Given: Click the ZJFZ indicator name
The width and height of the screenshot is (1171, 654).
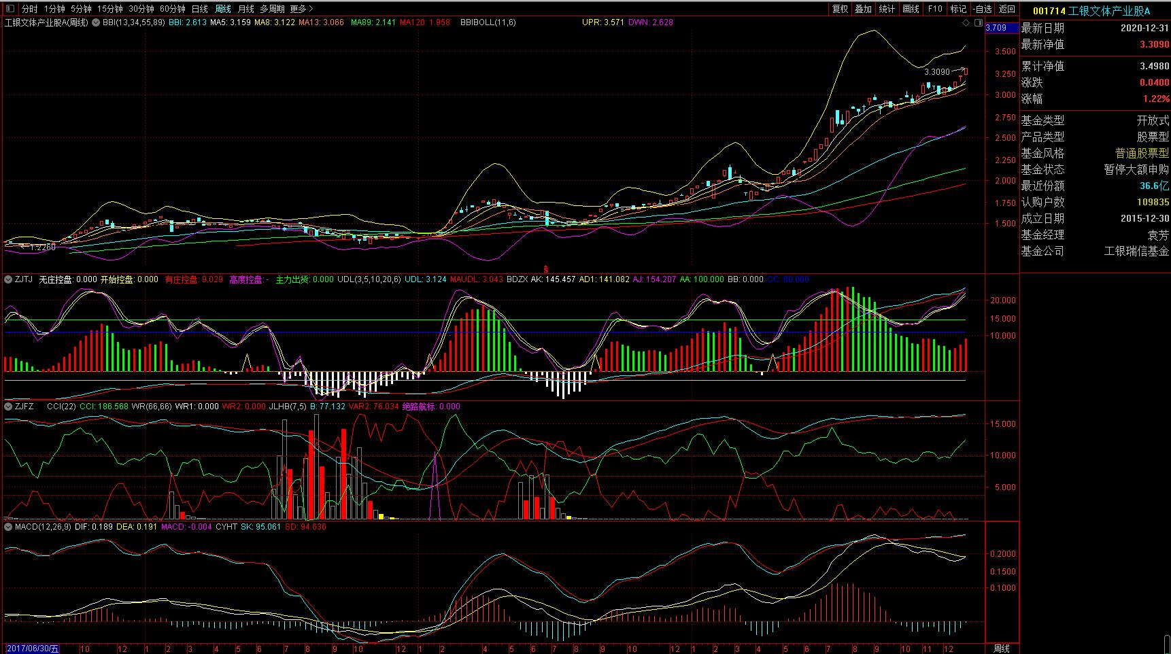Looking at the screenshot, I should pos(24,407).
